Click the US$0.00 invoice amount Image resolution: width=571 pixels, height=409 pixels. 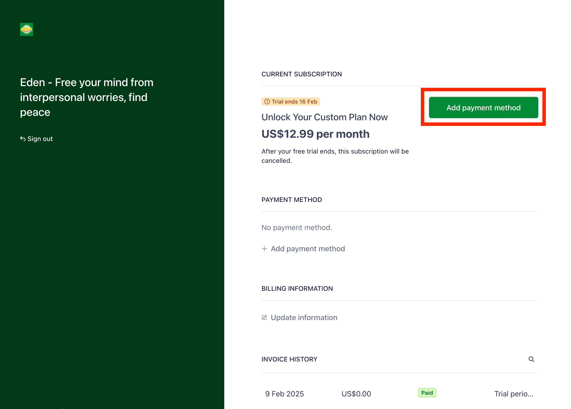click(x=356, y=394)
